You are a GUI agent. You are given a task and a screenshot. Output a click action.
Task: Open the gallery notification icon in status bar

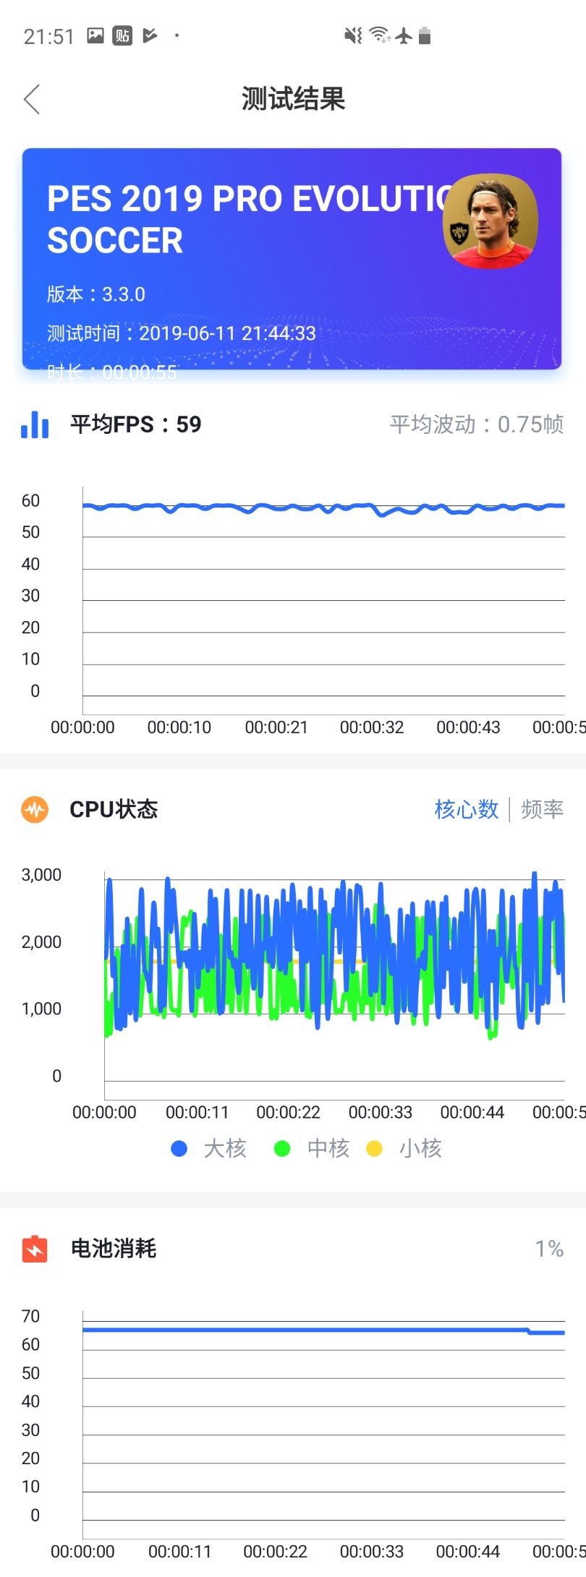95,35
